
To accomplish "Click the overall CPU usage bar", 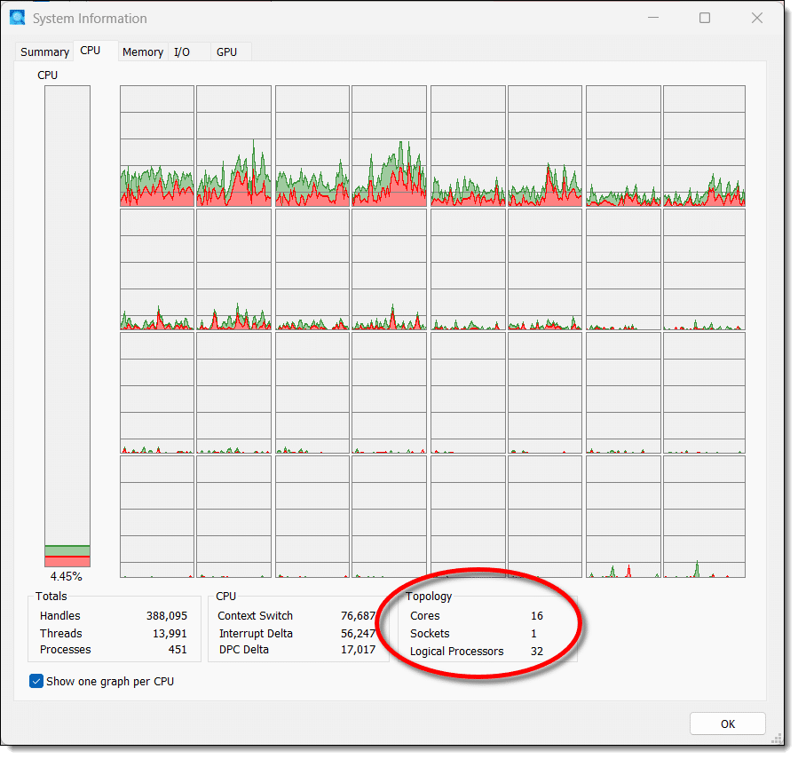I will point(67,327).
